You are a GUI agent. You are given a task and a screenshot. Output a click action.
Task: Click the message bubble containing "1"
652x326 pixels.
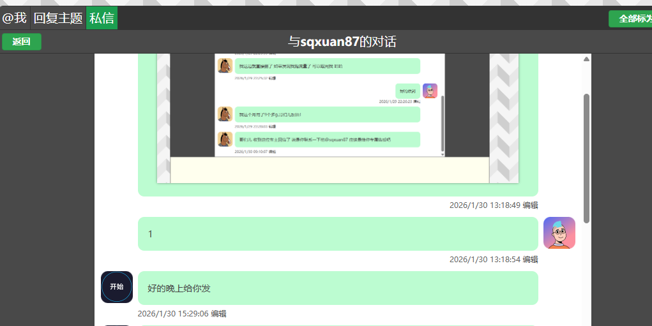(338, 233)
